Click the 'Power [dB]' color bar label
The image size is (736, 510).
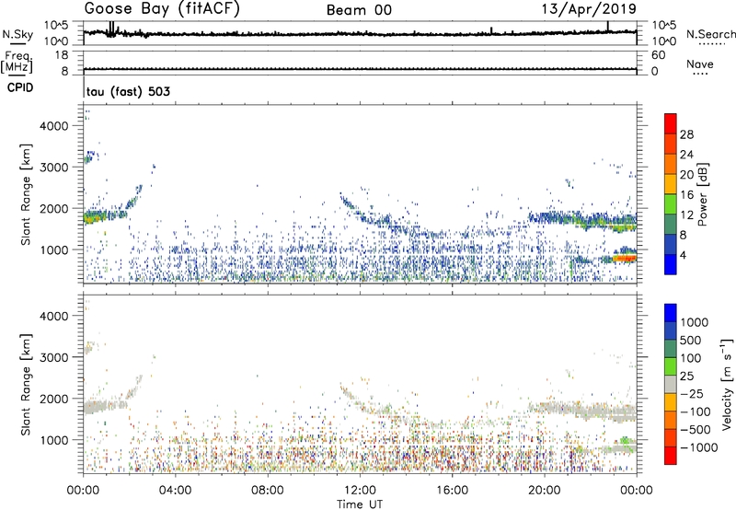[702, 194]
